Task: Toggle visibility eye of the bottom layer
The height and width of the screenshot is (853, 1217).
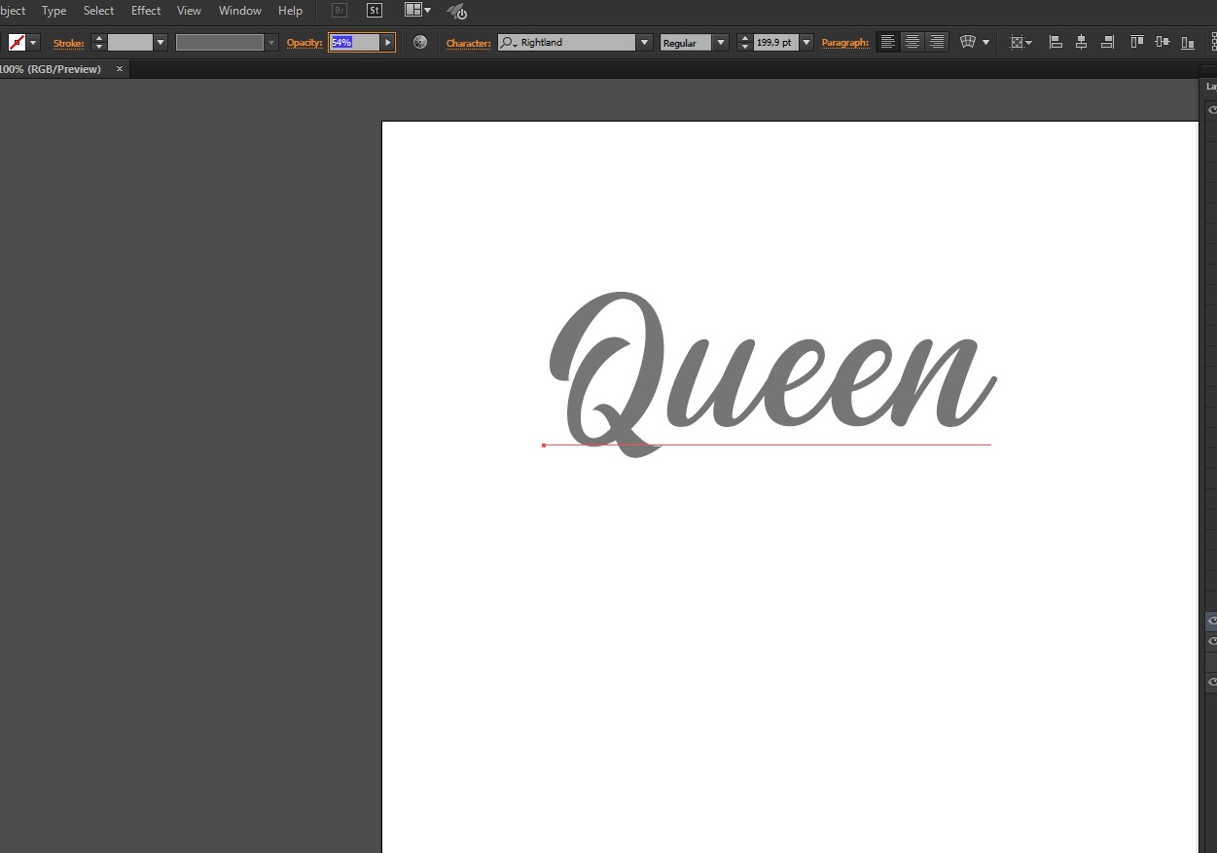Action: pos(1212,682)
